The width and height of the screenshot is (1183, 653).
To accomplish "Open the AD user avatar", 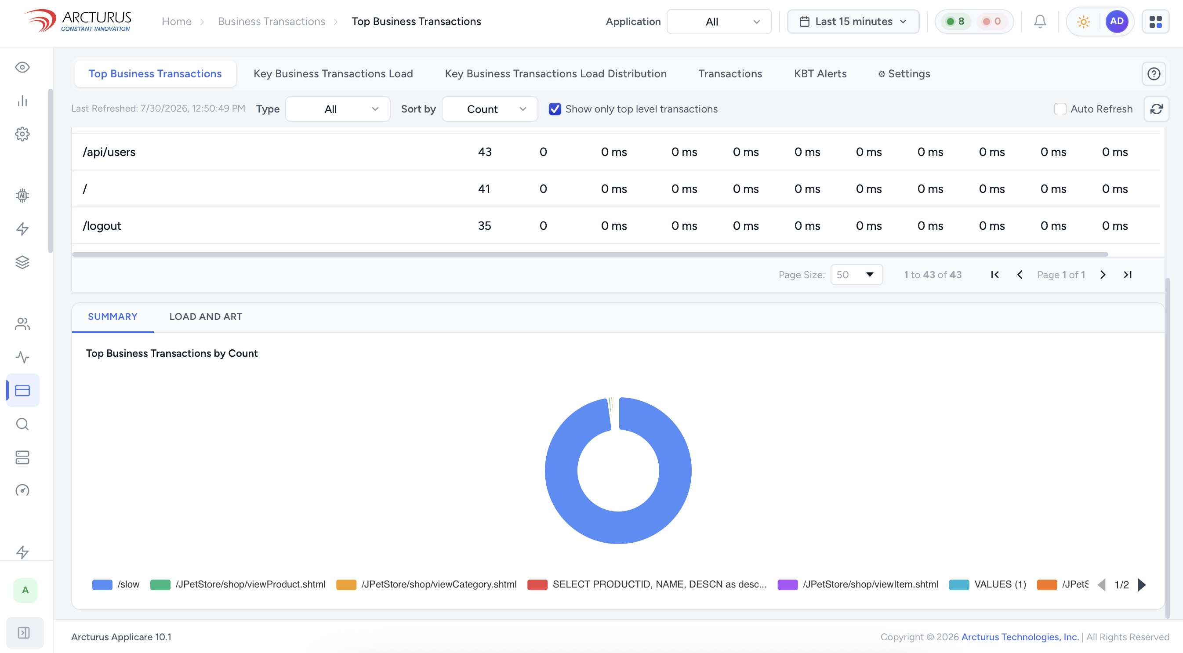I will [x=1117, y=21].
